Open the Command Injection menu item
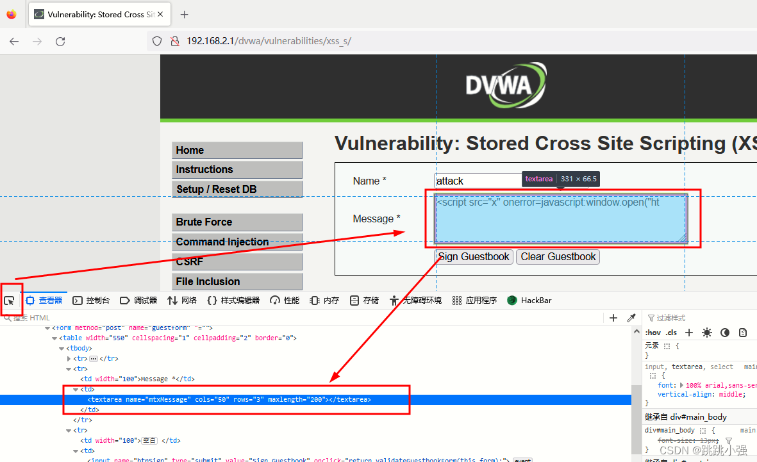The width and height of the screenshot is (757, 462). point(237,242)
